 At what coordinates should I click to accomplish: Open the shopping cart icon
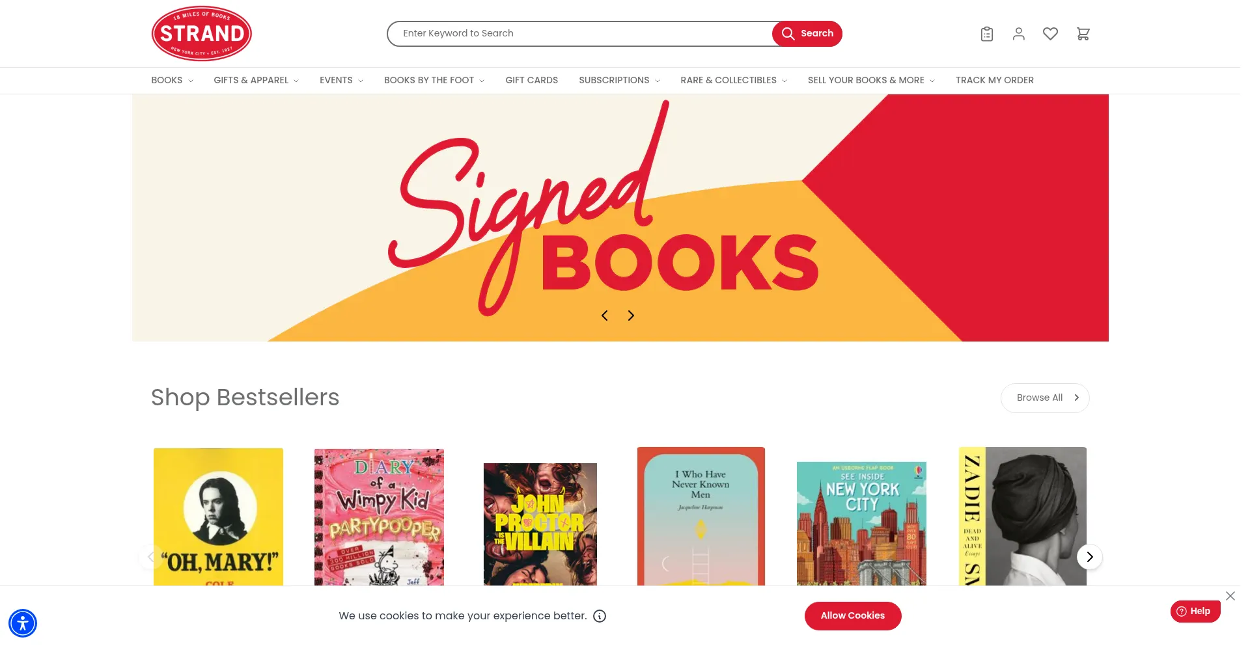1083,34
